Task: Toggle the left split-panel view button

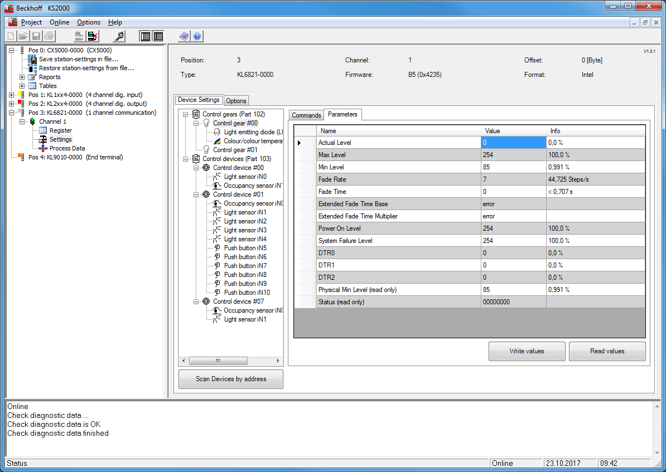Action: [146, 36]
